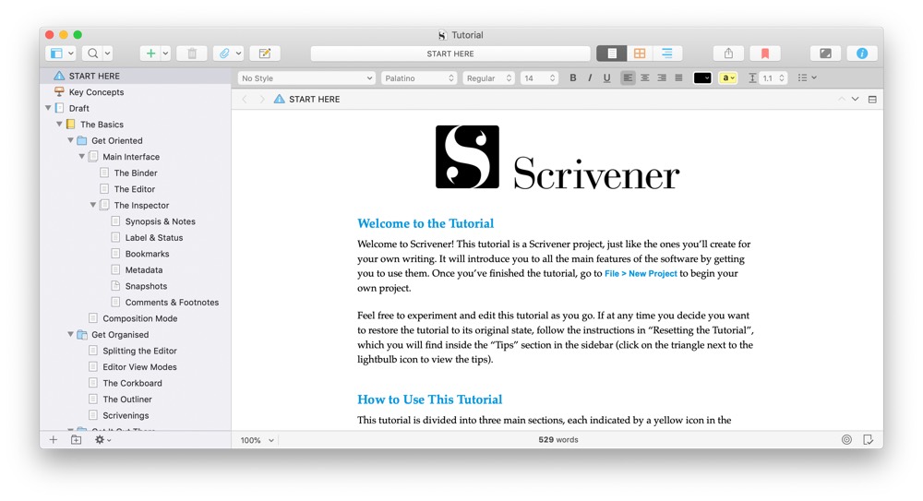The height and width of the screenshot is (501, 923).
Task: Toggle italic formatting
Action: (x=590, y=78)
